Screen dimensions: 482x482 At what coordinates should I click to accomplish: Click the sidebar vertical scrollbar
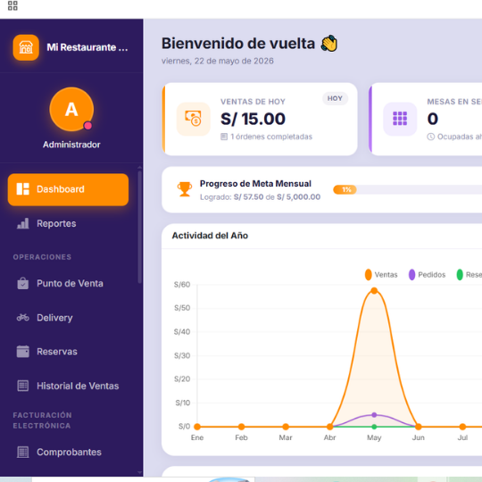point(140,228)
